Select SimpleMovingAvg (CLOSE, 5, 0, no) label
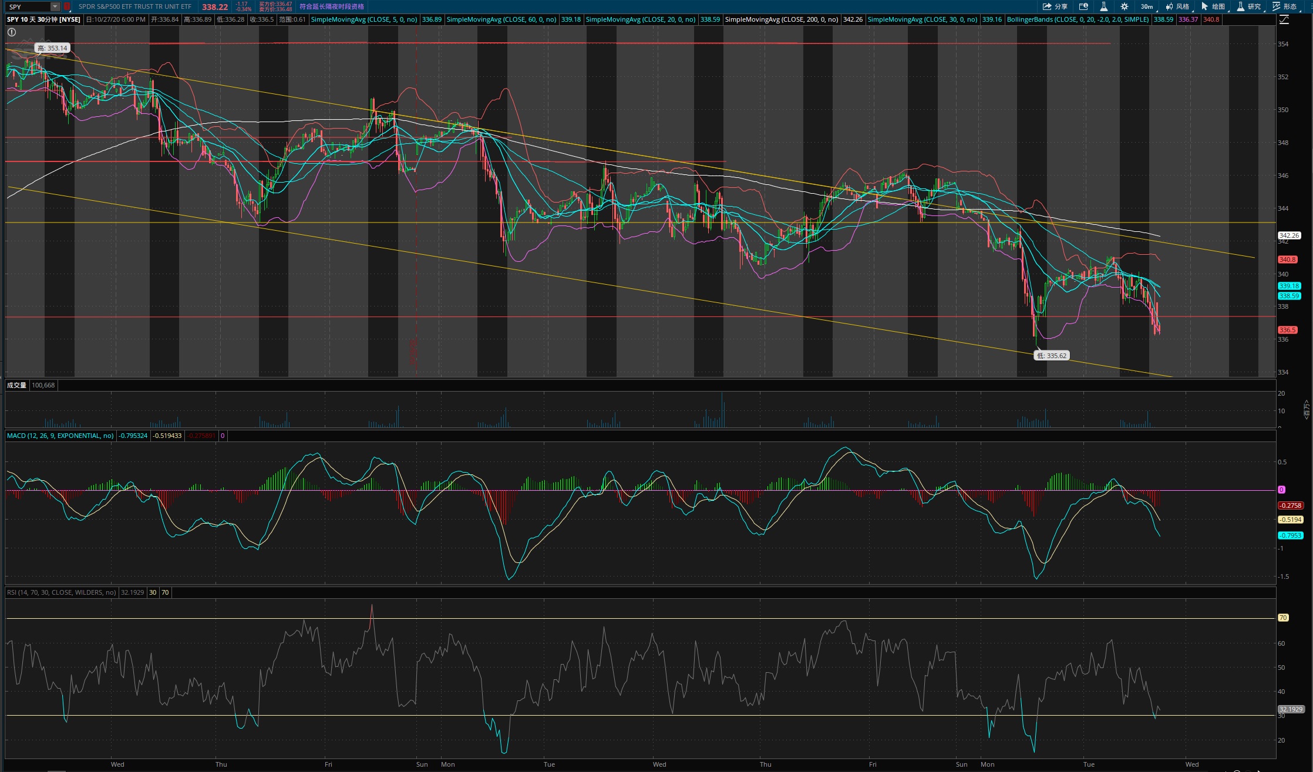The width and height of the screenshot is (1313, 772). point(364,19)
